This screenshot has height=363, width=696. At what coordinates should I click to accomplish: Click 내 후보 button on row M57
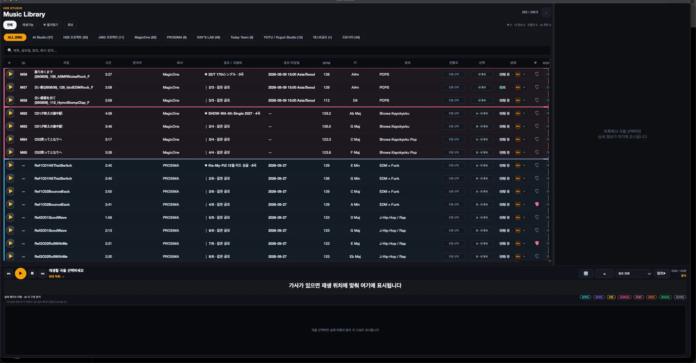(x=482, y=88)
